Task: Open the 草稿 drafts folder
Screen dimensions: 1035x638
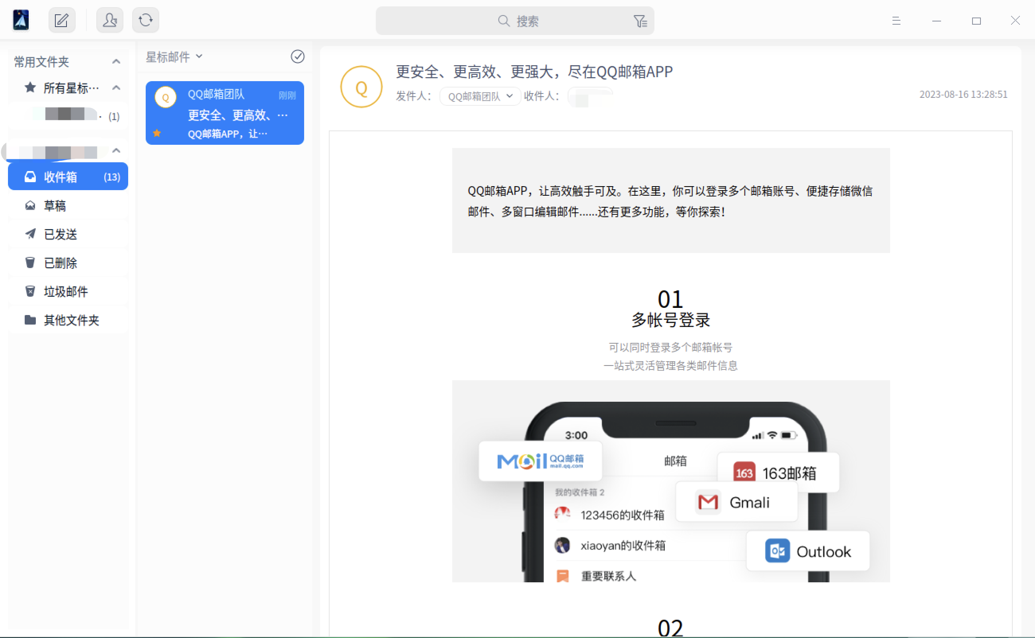Action: [68, 206]
